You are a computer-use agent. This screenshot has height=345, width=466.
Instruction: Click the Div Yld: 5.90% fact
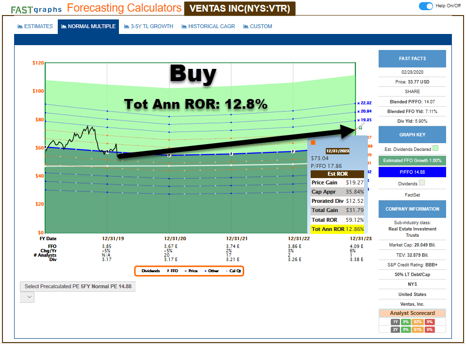pyautogui.click(x=412, y=121)
